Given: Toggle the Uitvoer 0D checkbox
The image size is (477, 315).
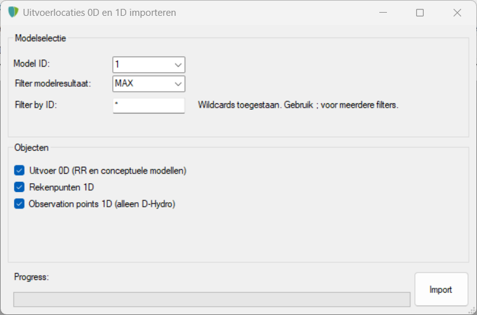Looking at the screenshot, I should tap(19, 170).
